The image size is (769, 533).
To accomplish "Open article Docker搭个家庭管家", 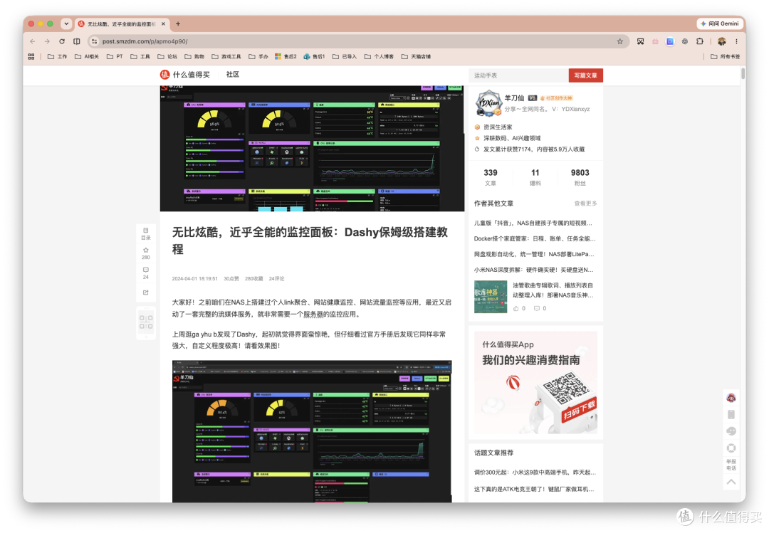I will pyautogui.click(x=535, y=239).
